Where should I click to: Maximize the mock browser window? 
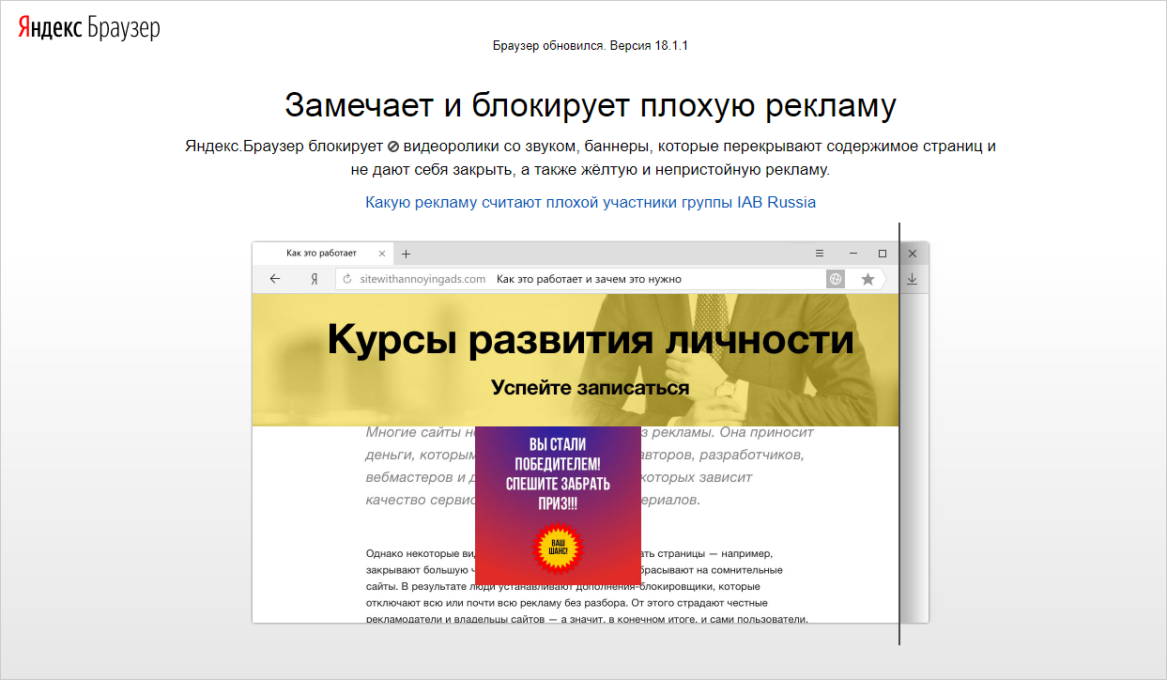(882, 254)
